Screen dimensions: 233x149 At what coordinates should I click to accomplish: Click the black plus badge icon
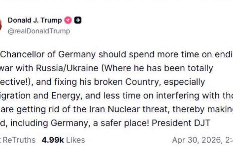[x=78, y=20]
